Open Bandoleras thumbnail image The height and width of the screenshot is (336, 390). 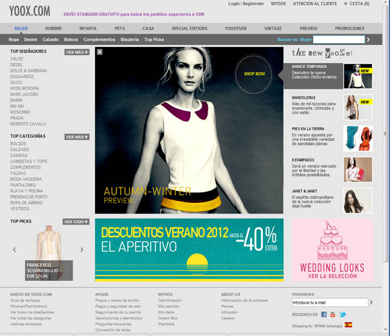pos(358,107)
